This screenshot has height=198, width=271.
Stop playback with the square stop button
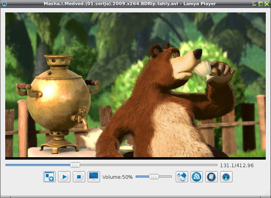79,177
